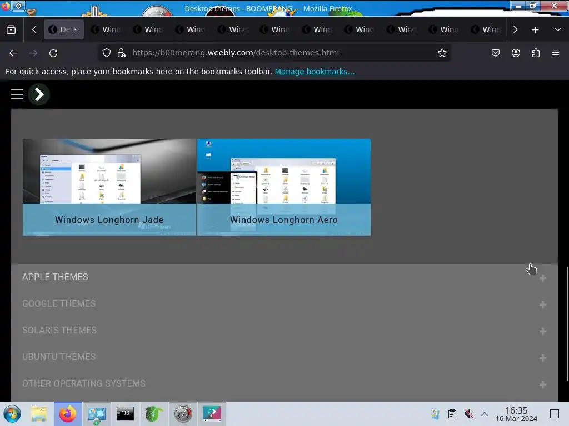This screenshot has width=569, height=426.
Task: Open the window menu Firefox icon
Action: coord(5,6)
